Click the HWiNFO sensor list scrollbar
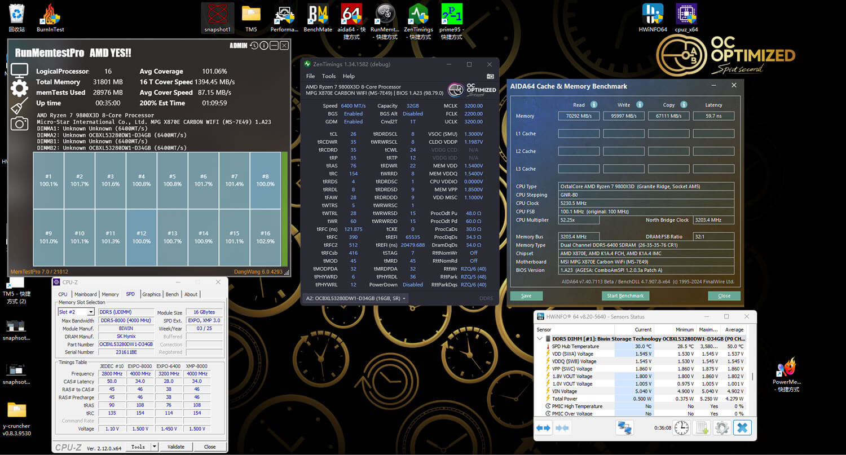This screenshot has width=846, height=455. (x=753, y=376)
